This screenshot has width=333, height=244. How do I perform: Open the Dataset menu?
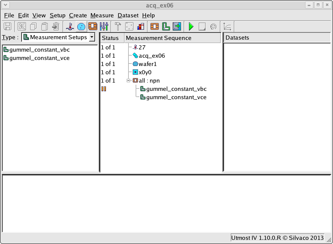point(128,15)
